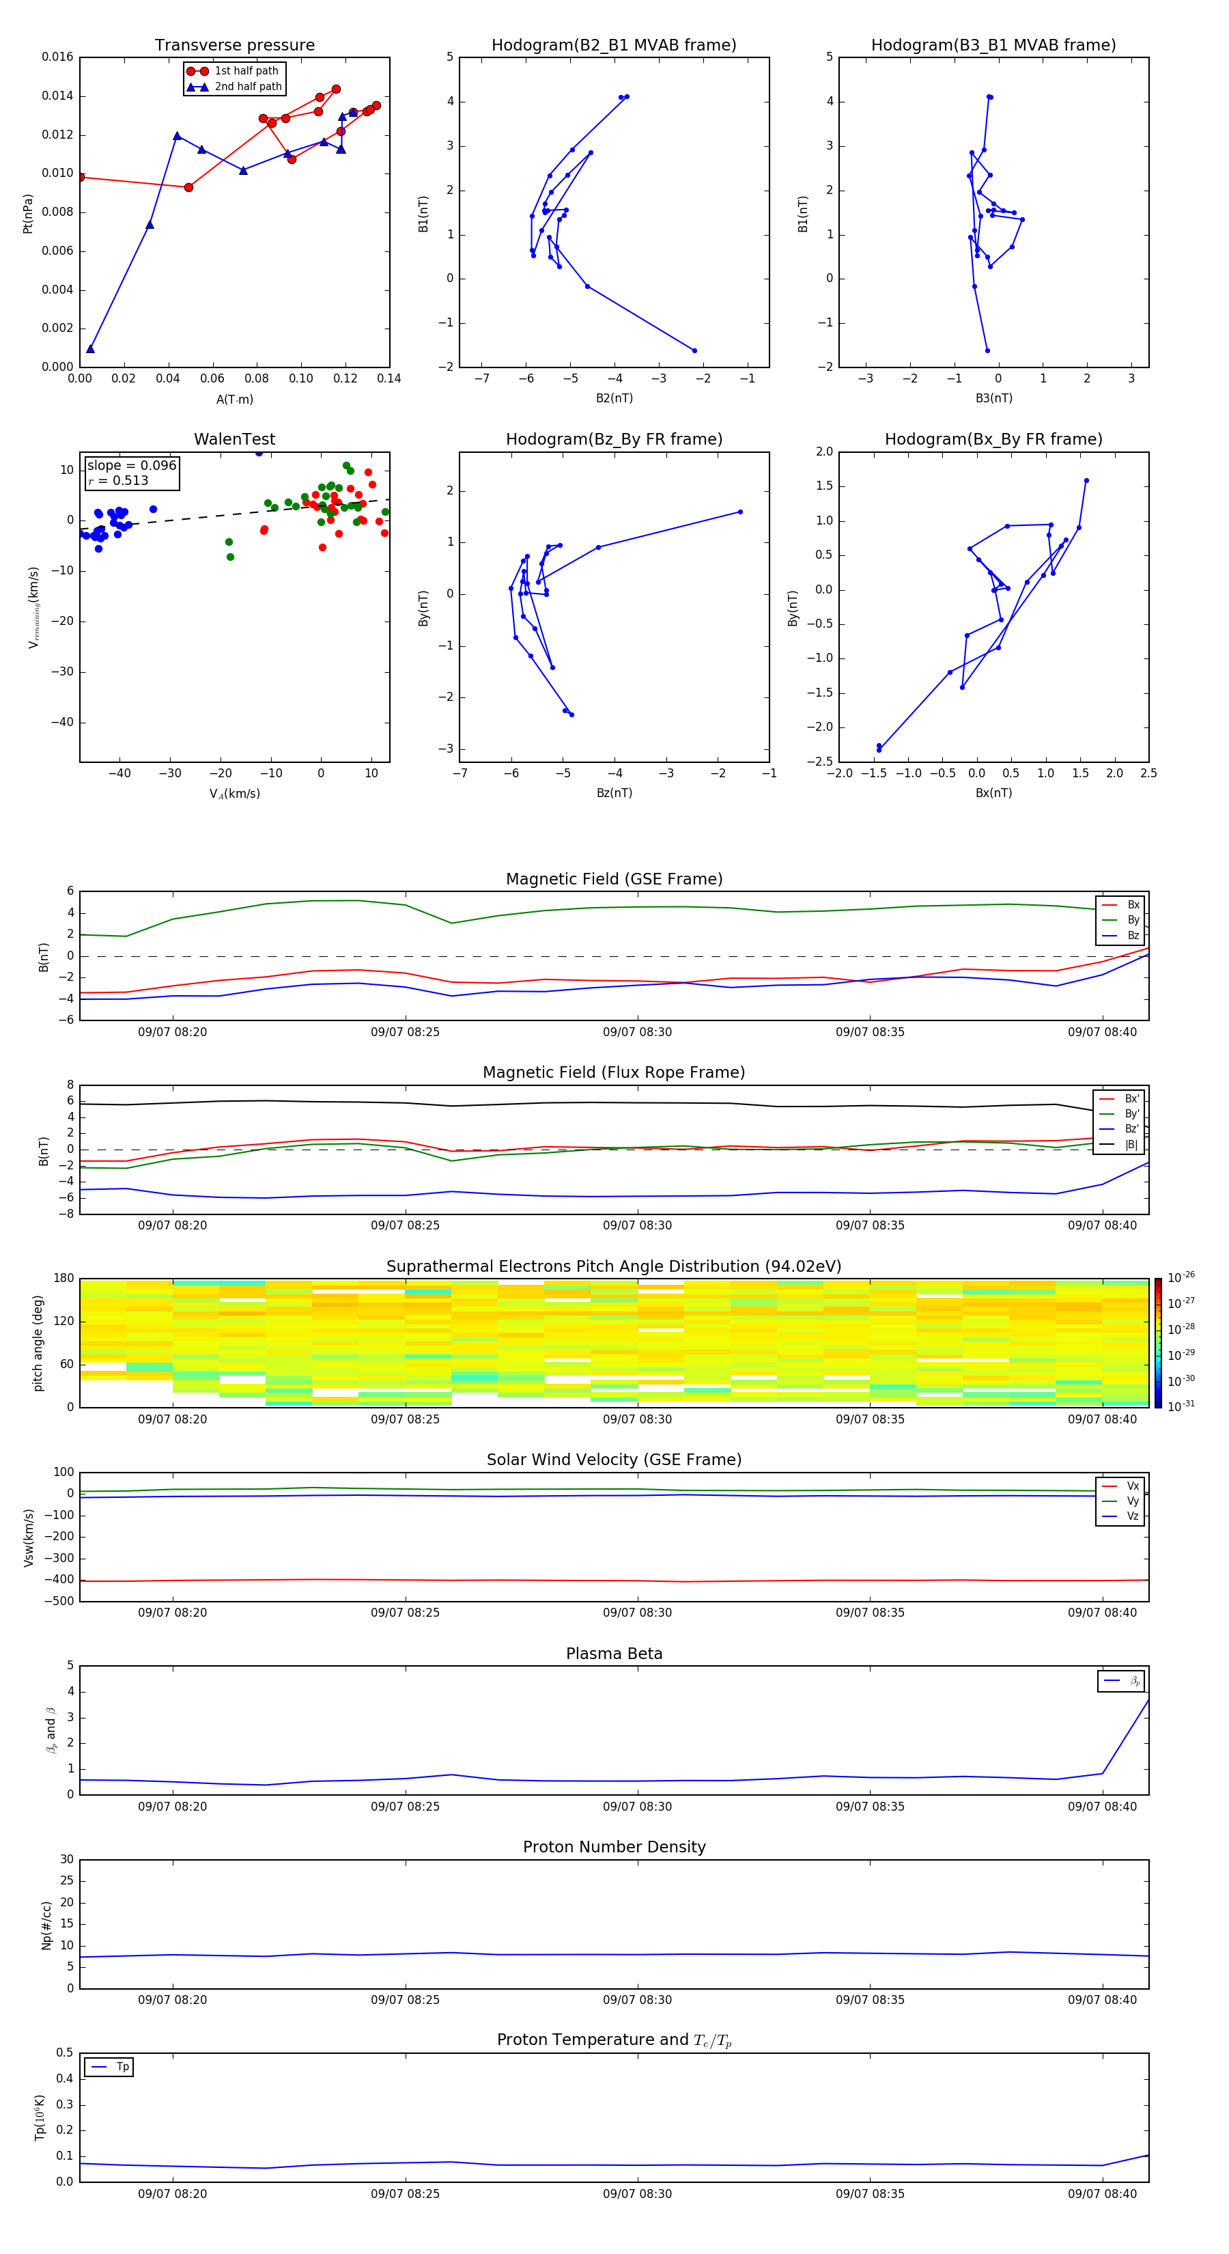
Task: Click the "B3(nT)" x-axis label
Action: [x=993, y=398]
